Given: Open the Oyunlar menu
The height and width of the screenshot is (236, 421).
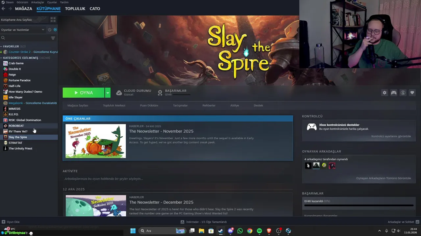Looking at the screenshot, I should point(52,2).
